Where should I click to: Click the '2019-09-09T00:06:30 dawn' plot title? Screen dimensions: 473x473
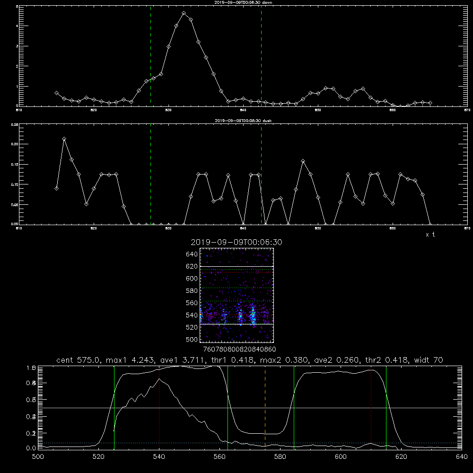coord(243,2)
